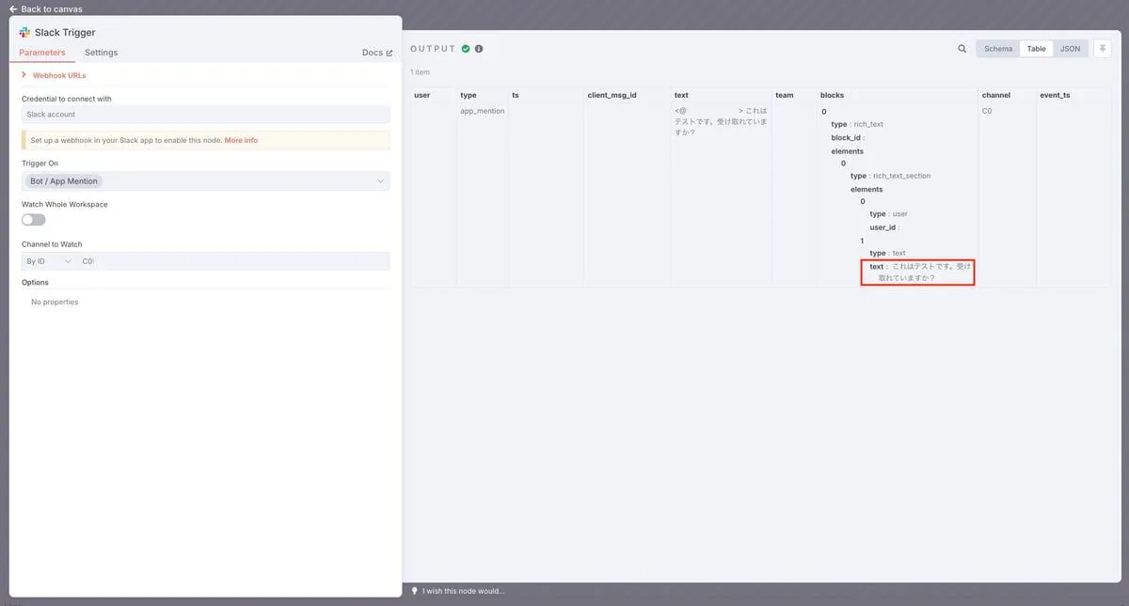The height and width of the screenshot is (606, 1129).
Task: Click the output info icon
Action: (479, 49)
